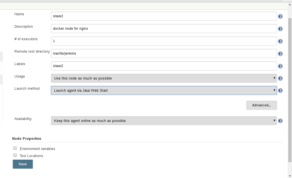292x178 pixels.
Task: Open help for Remote root directory
Action: pos(280,53)
